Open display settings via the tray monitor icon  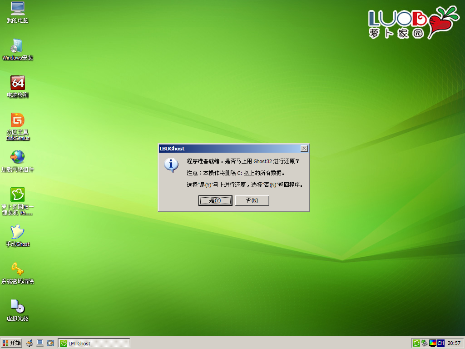433,343
